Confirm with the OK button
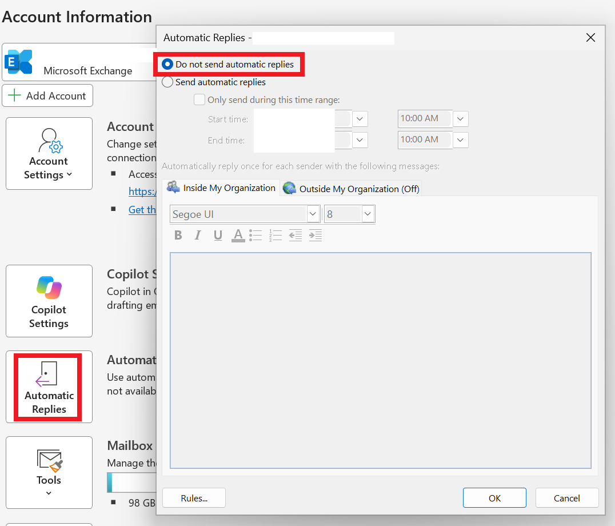 click(494, 498)
